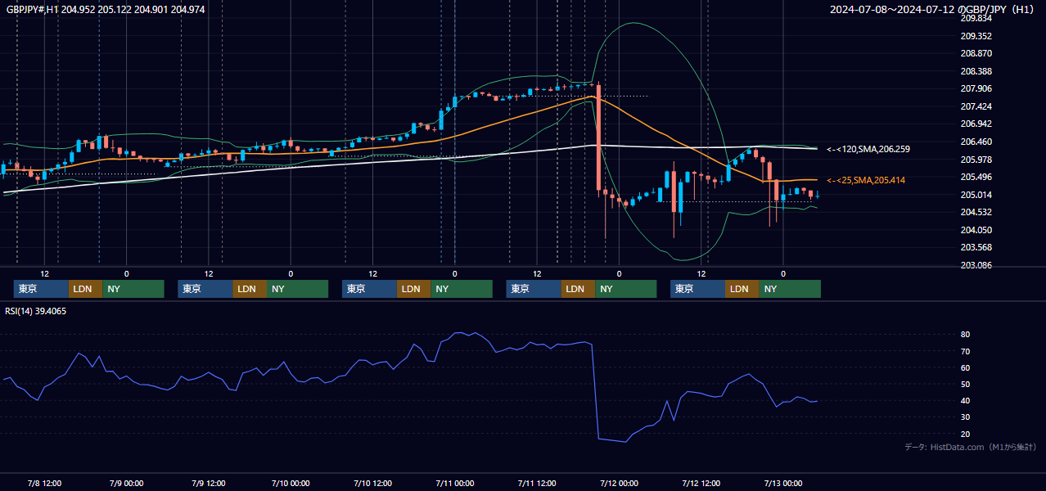
Task: Select the NY session block for 7/8
Action: 133,289
